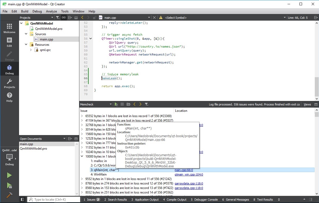Follow the qtmain_win.cpp:104:0 location link
This screenshot has width=319, height=203.
[189, 174]
